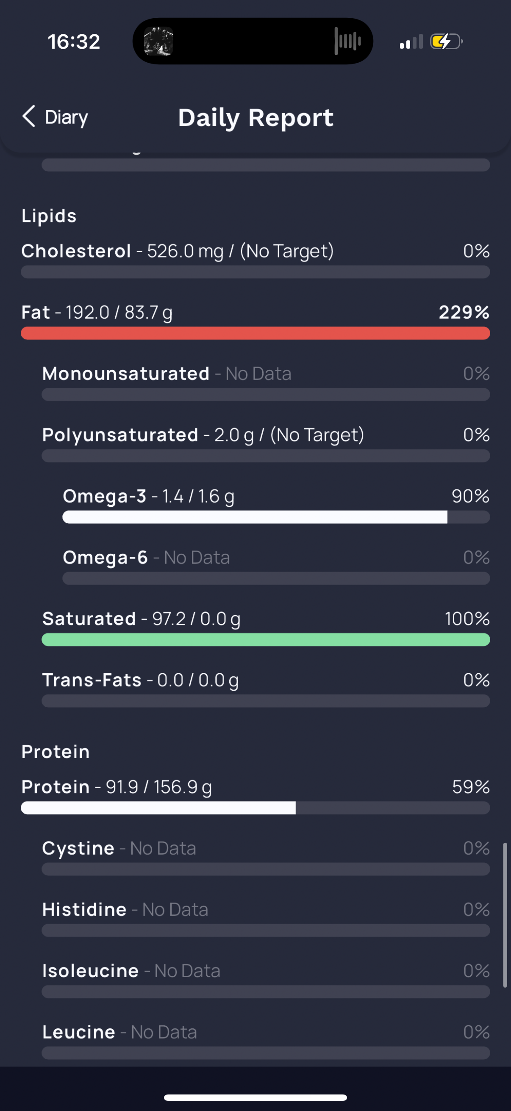Image resolution: width=511 pixels, height=1111 pixels.
Task: Tap the red Fat progress bar
Action: pos(255,333)
